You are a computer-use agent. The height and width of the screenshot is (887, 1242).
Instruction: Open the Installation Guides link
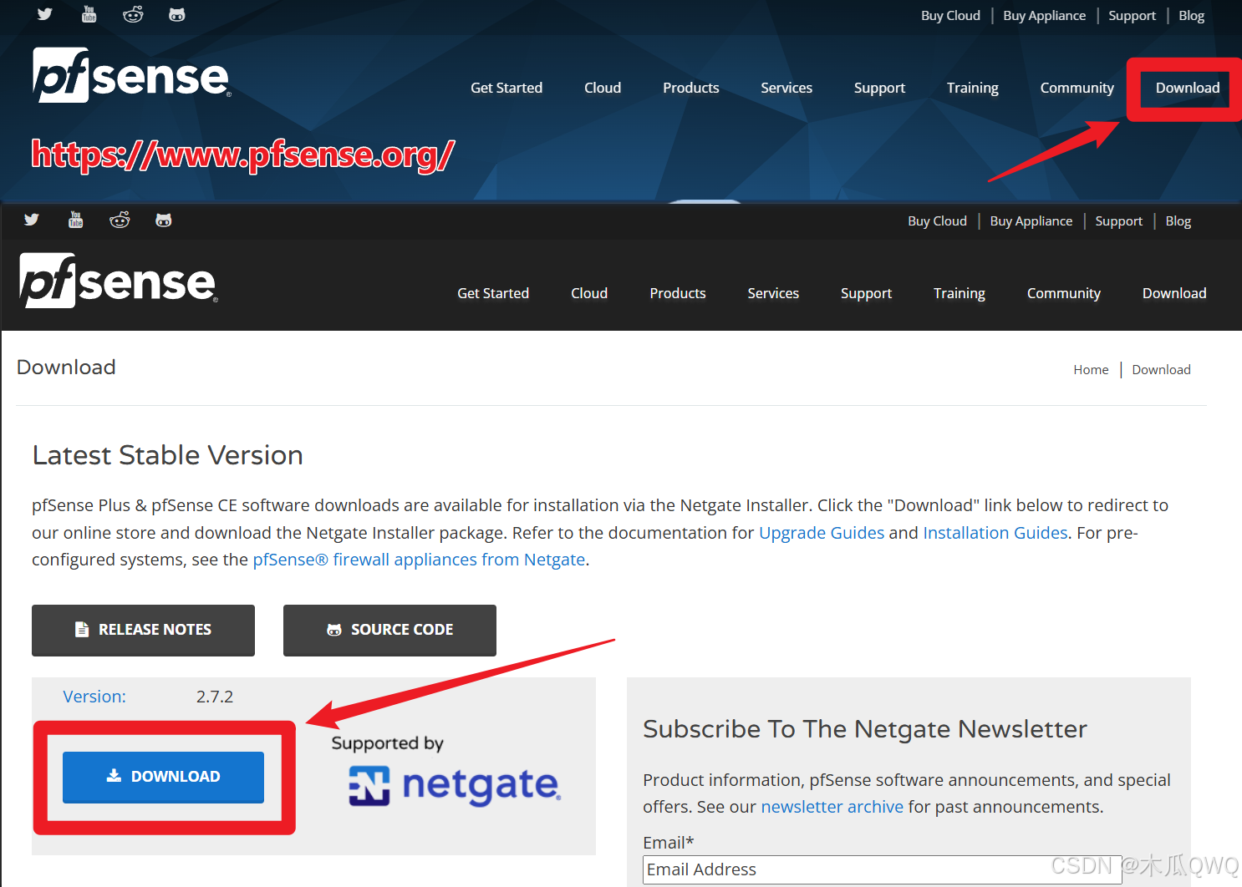[x=995, y=533]
